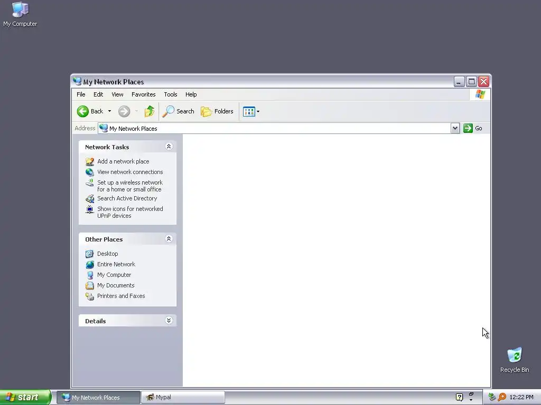Open the Help menu

coord(191,94)
